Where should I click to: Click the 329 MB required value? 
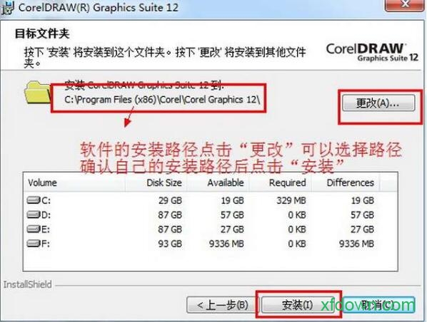click(291, 200)
